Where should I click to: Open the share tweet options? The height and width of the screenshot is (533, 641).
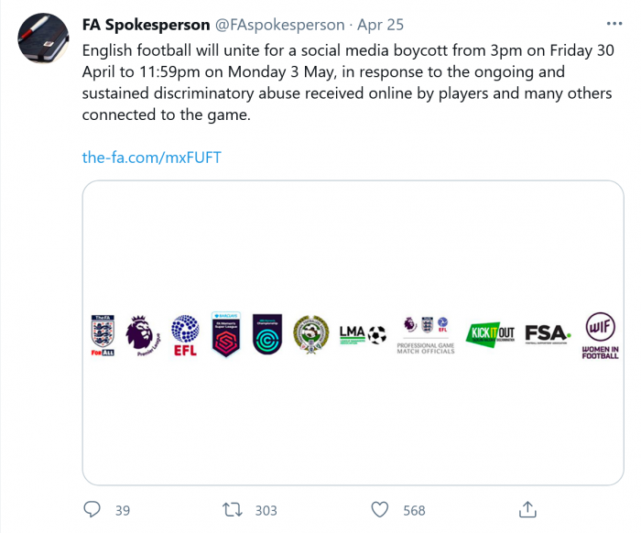[x=527, y=509]
